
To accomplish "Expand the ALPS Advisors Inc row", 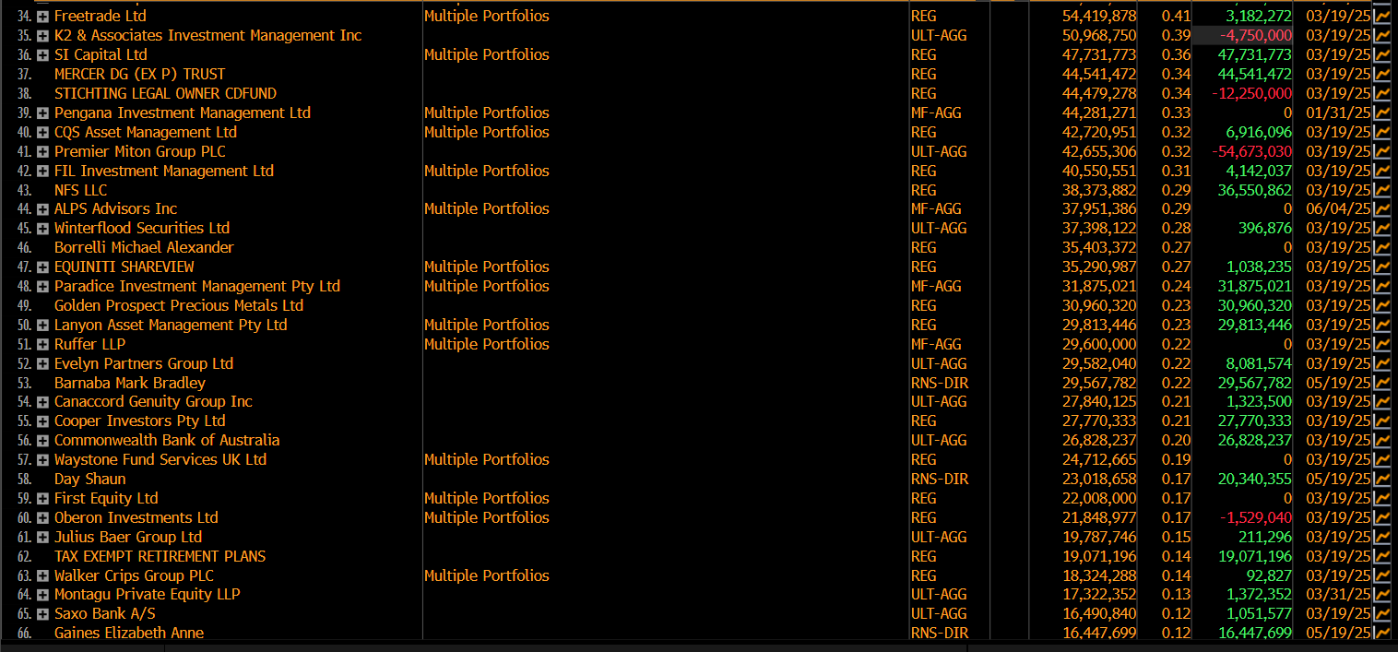I will click(x=42, y=208).
